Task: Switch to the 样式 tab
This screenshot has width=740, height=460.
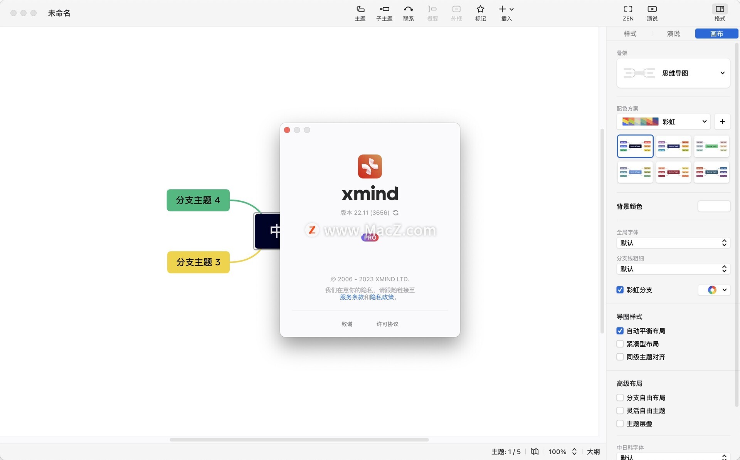Action: point(630,34)
